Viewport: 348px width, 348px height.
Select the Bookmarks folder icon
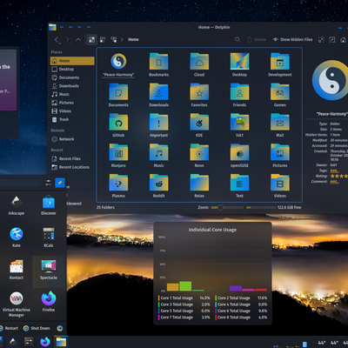point(158,61)
